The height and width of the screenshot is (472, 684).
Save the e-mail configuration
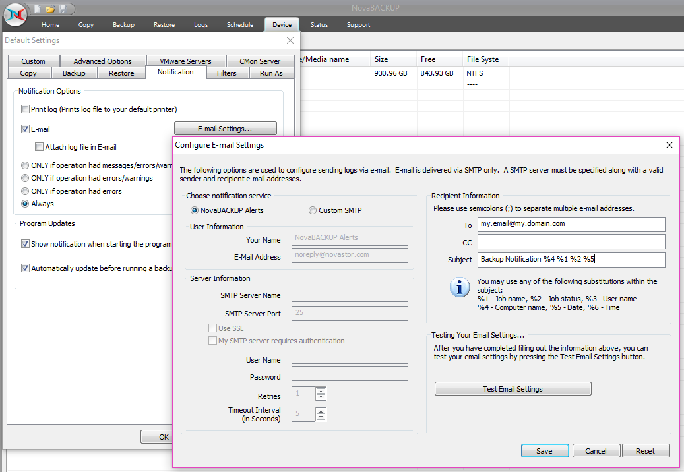point(545,451)
